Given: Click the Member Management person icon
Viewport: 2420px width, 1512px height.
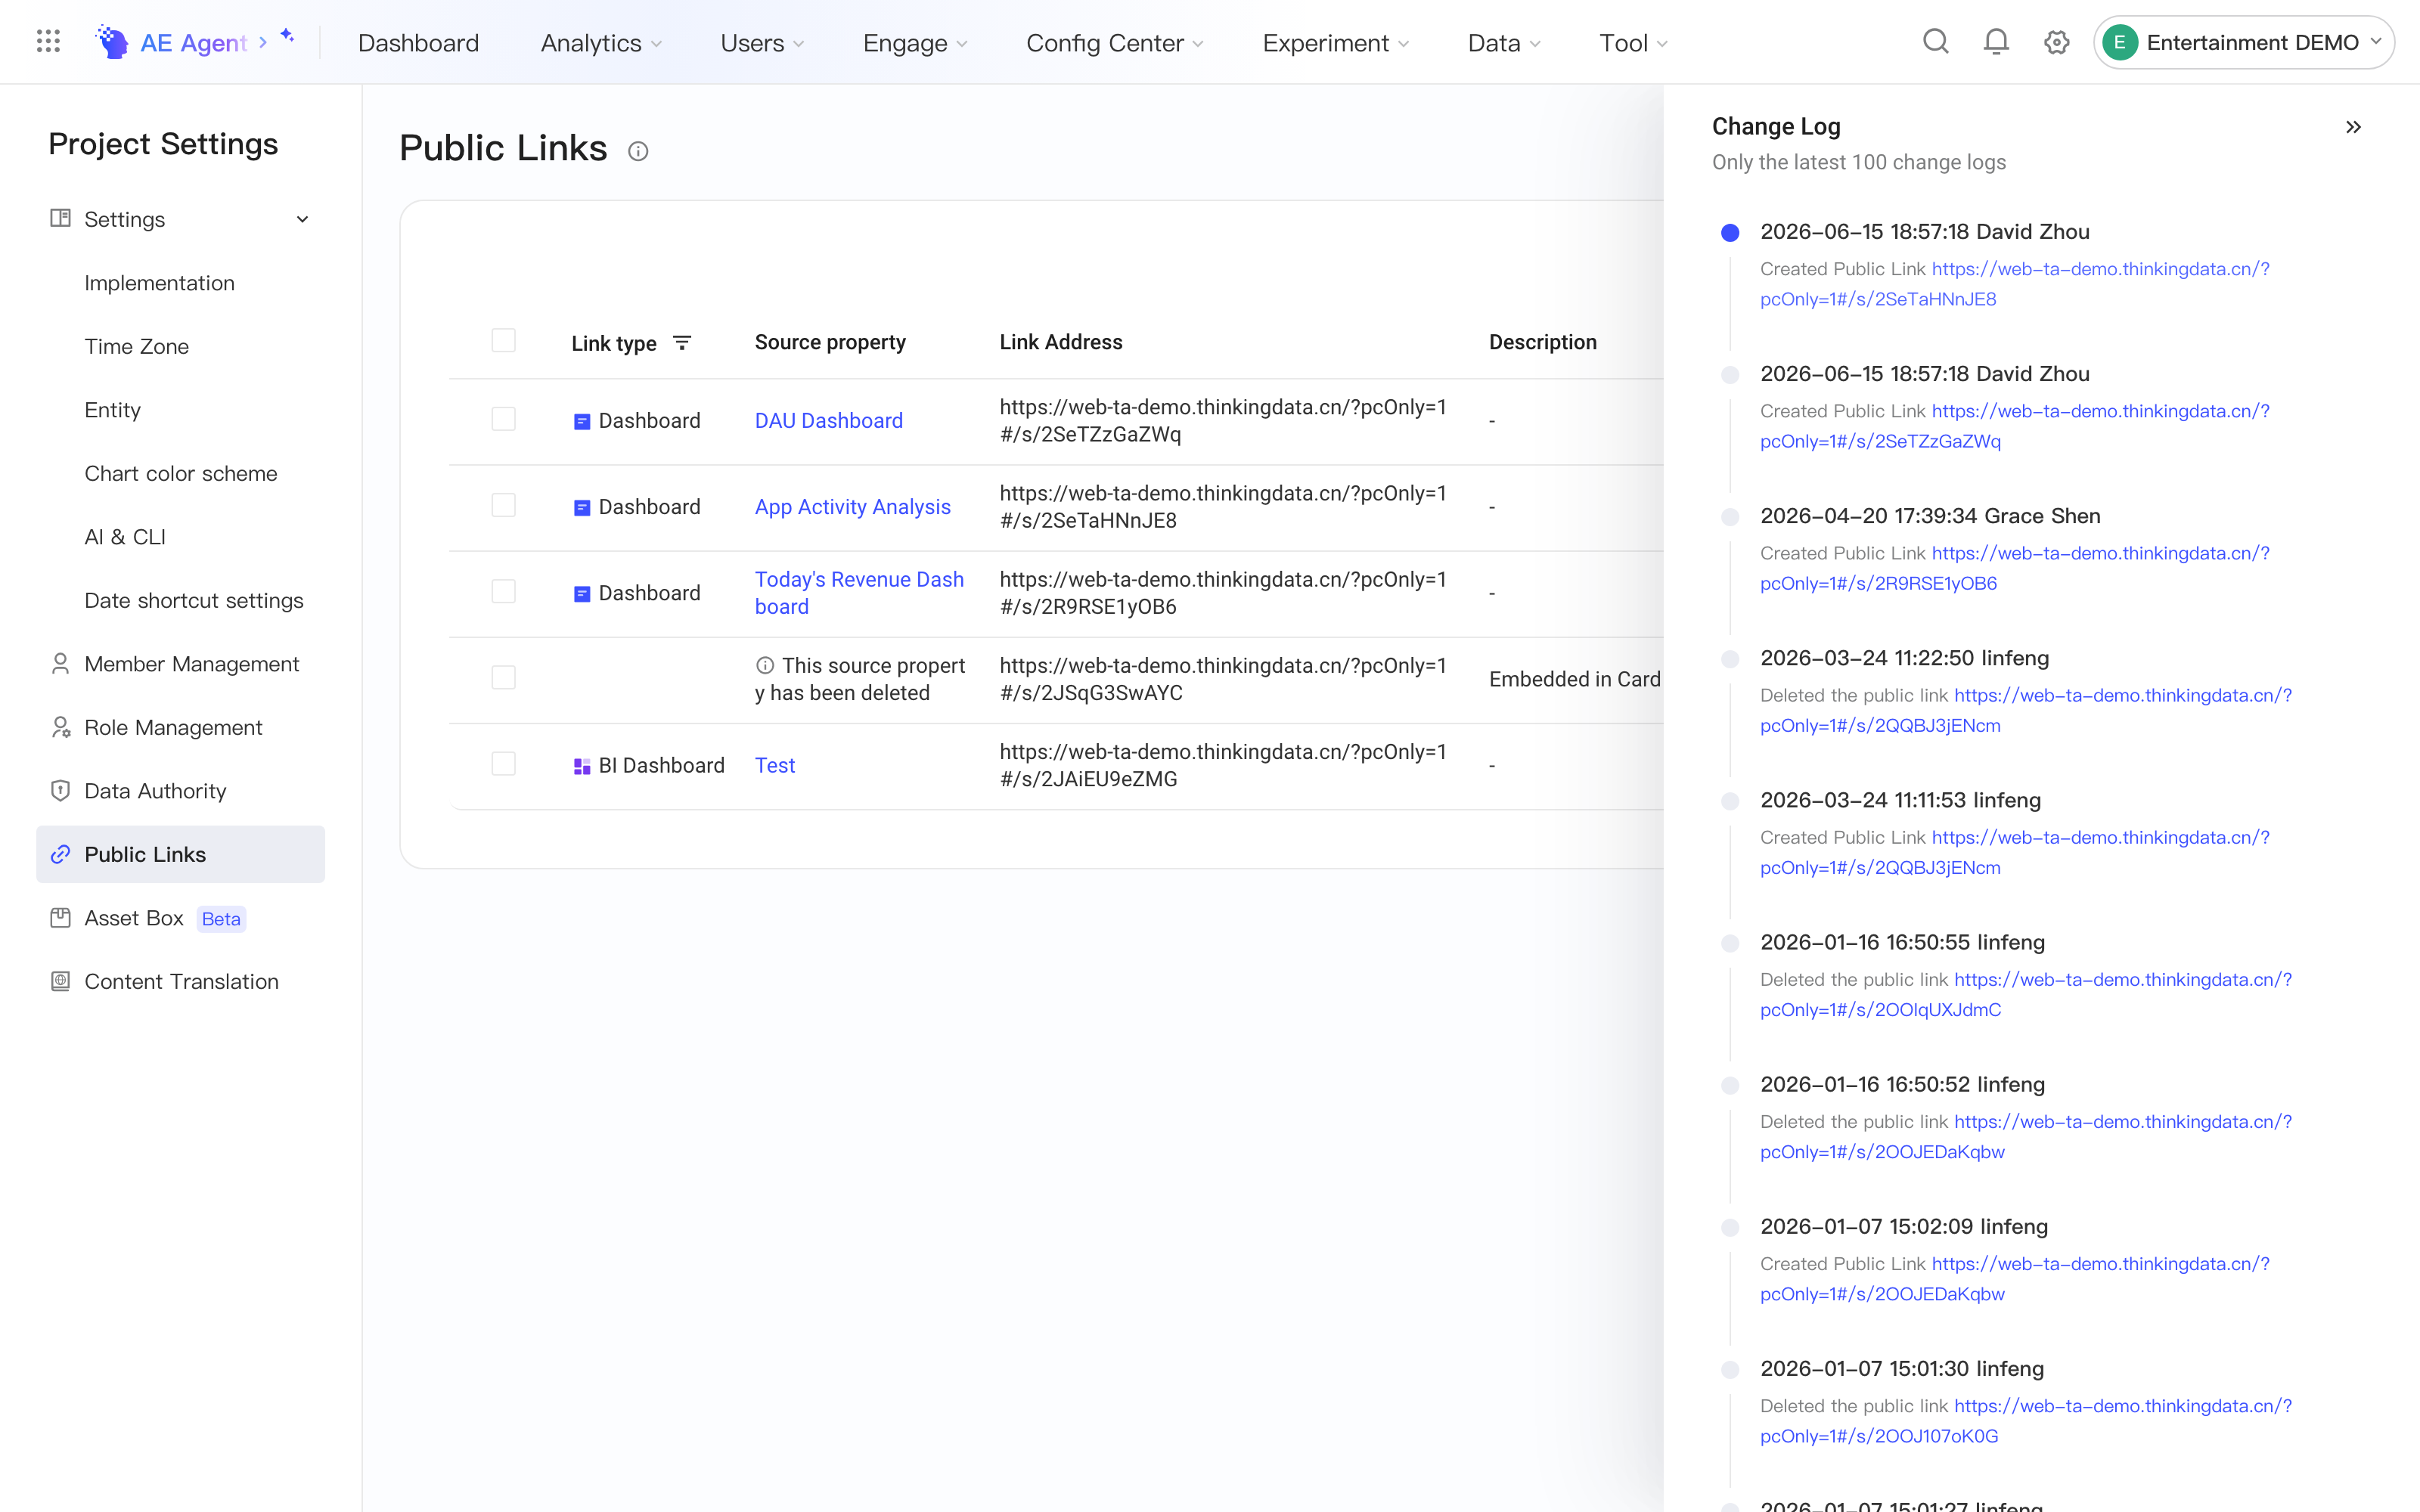Looking at the screenshot, I should point(60,664).
